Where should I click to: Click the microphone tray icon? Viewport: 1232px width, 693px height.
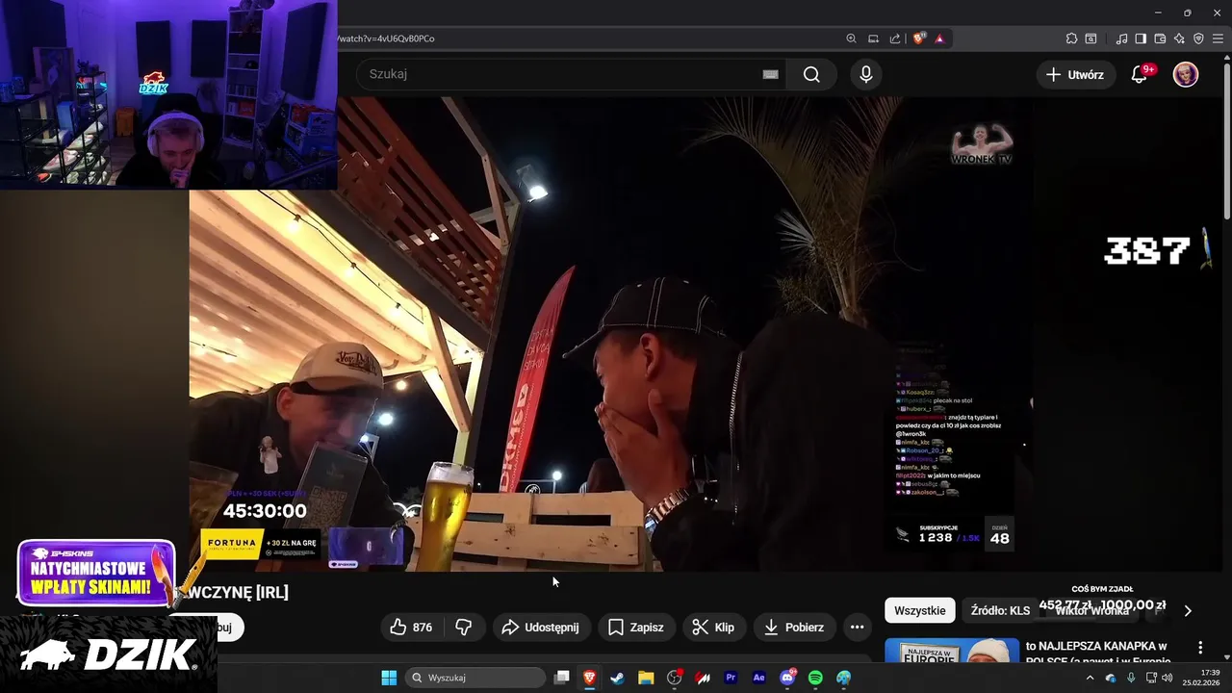pyautogui.click(x=1131, y=678)
